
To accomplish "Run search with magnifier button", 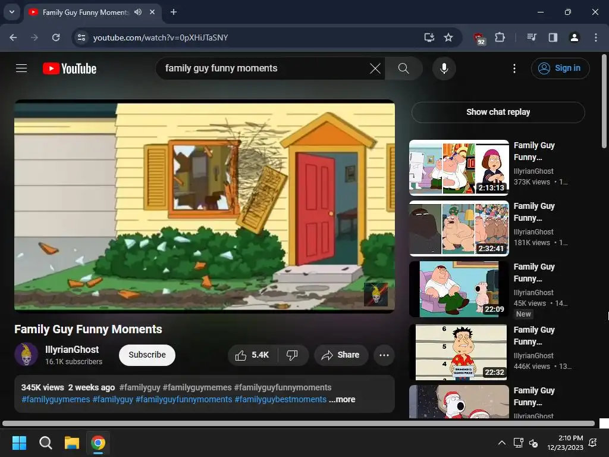I will point(404,68).
